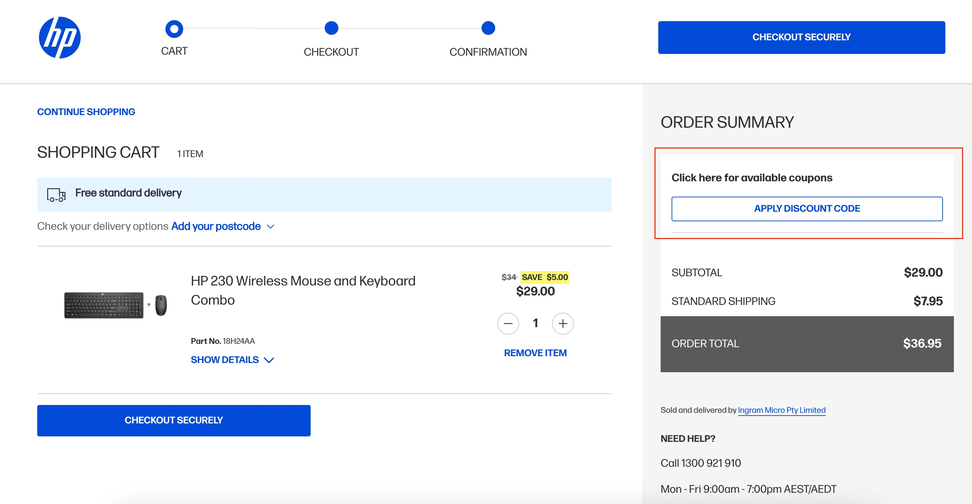Click the CART step label
This screenshot has width=972, height=504.
tap(174, 51)
